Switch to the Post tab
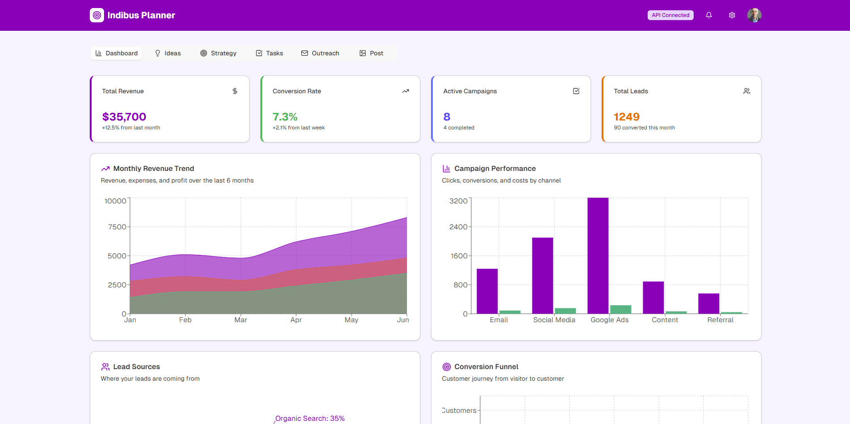850x424 pixels. click(x=371, y=53)
